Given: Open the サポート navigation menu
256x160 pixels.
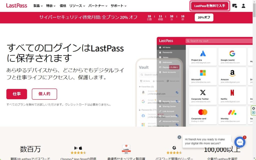Looking at the screenshot, I should pyautogui.click(x=118, y=6).
